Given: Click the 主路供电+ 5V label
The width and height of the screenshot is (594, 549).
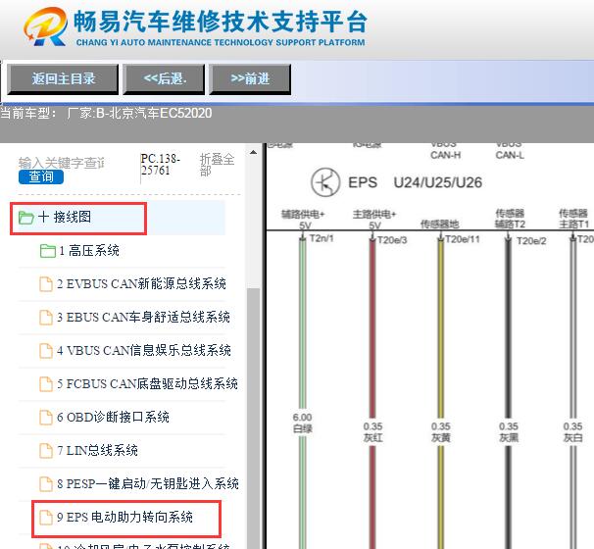Looking at the screenshot, I should click(x=374, y=220).
